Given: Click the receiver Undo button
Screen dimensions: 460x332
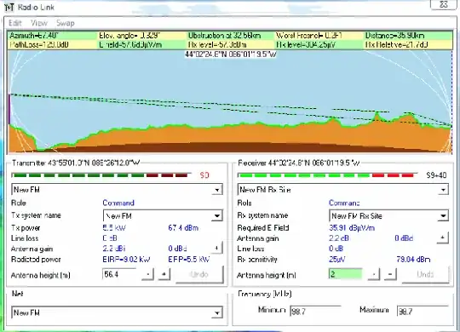Looking at the screenshot, I should (x=425, y=274).
